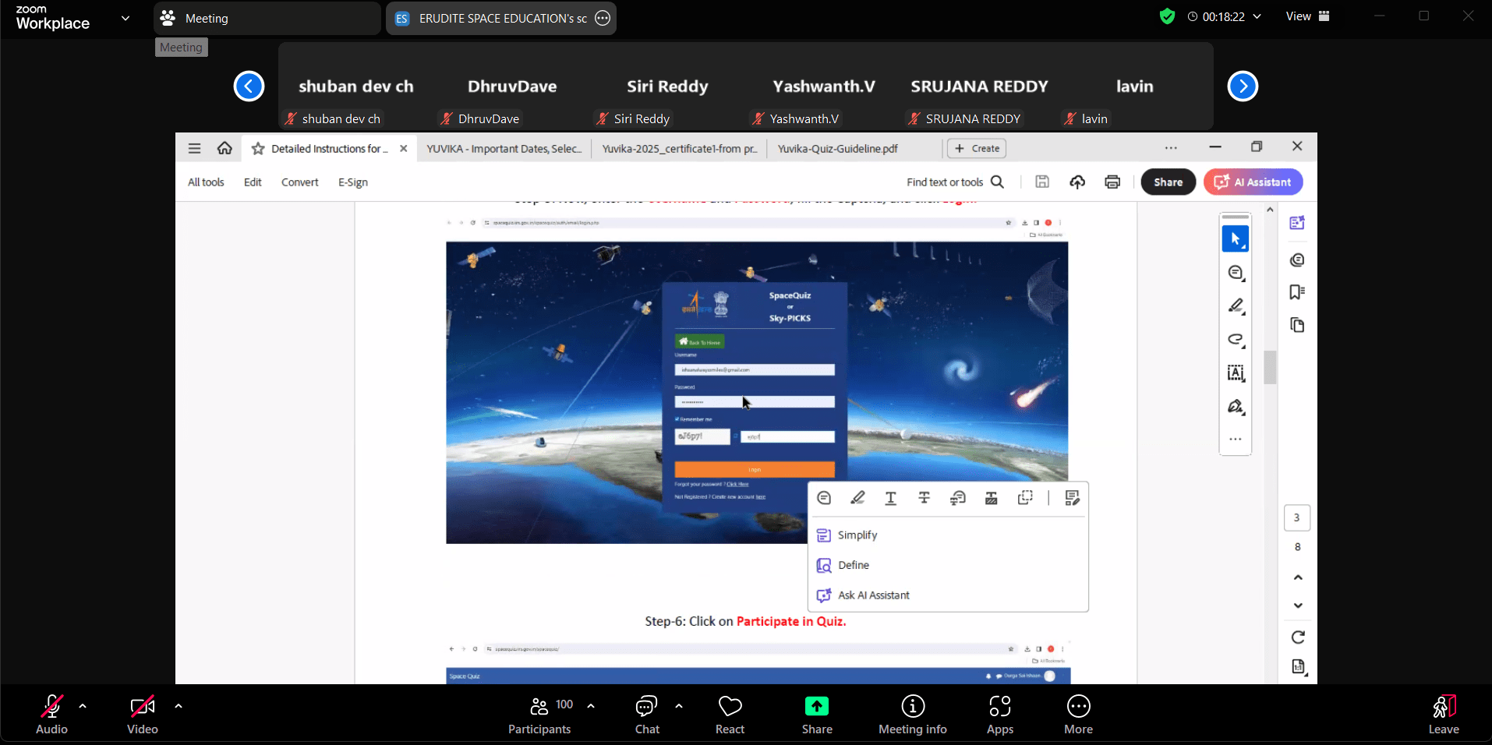Rotate page with the rotate icon
This screenshot has width=1492, height=745.
click(x=1298, y=637)
